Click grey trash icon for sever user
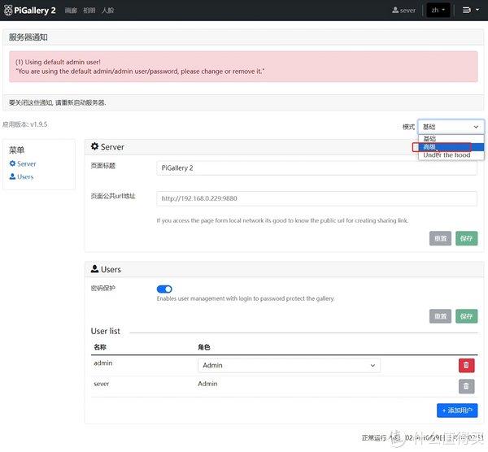This screenshot has width=488, height=452. [x=466, y=386]
